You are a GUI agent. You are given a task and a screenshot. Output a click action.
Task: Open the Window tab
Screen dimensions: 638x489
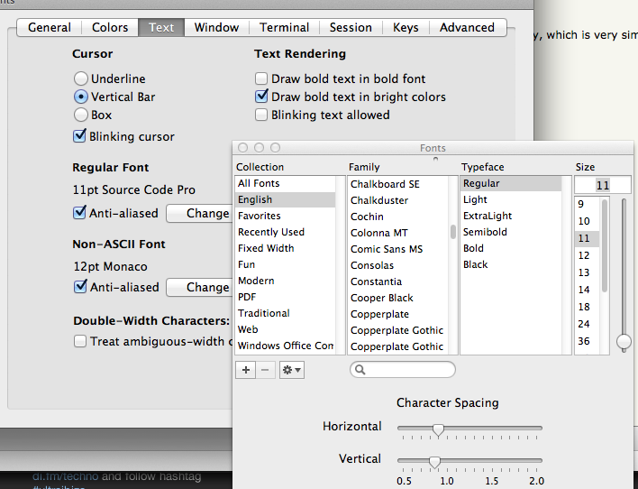(x=216, y=27)
